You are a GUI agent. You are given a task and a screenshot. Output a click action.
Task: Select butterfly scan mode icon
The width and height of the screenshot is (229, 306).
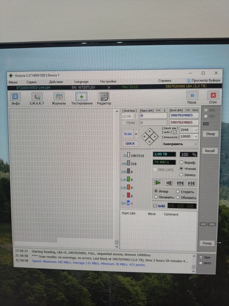(x=191, y=183)
